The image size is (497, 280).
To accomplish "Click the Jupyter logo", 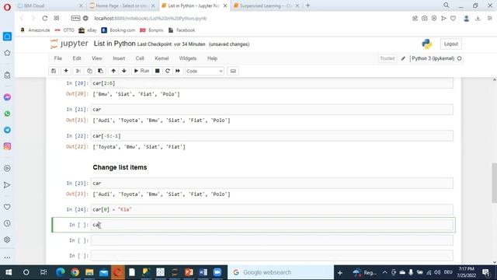I will coord(69,44).
